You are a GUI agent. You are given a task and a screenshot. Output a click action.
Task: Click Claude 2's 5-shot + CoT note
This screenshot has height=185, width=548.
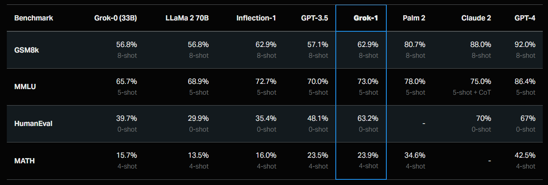pyautogui.click(x=472, y=92)
